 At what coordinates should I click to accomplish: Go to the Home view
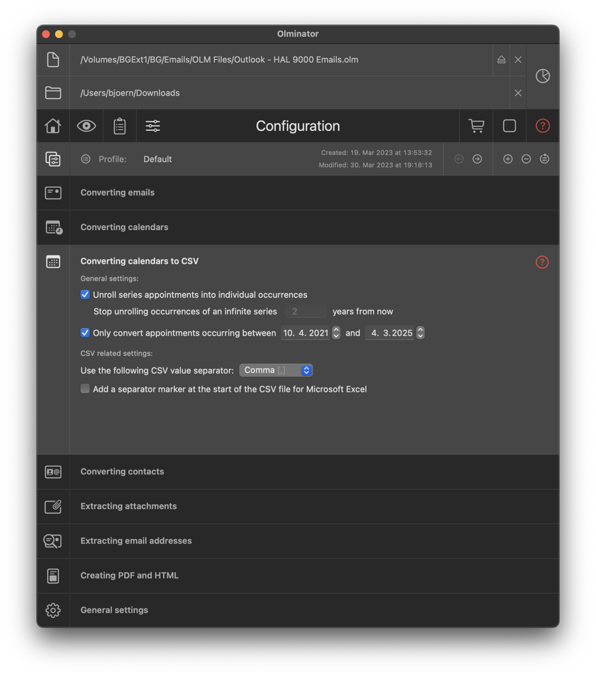pos(53,126)
